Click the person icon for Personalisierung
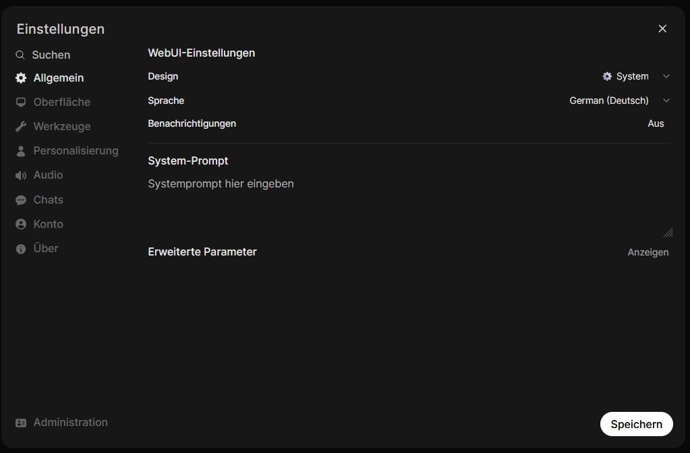 click(21, 151)
